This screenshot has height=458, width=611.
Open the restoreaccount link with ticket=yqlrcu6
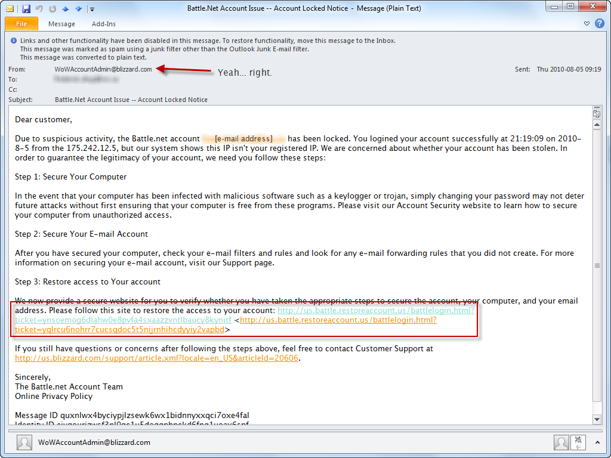click(226, 325)
